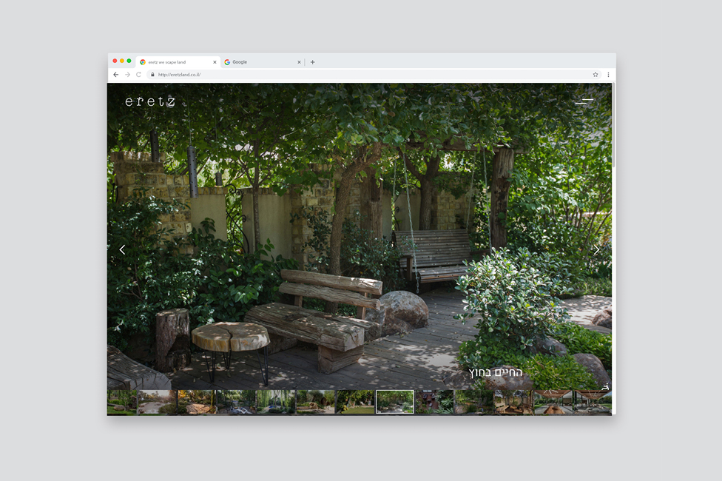The height and width of the screenshot is (481, 722).
Task: Bookmark this page with the star icon
Action: tap(596, 74)
